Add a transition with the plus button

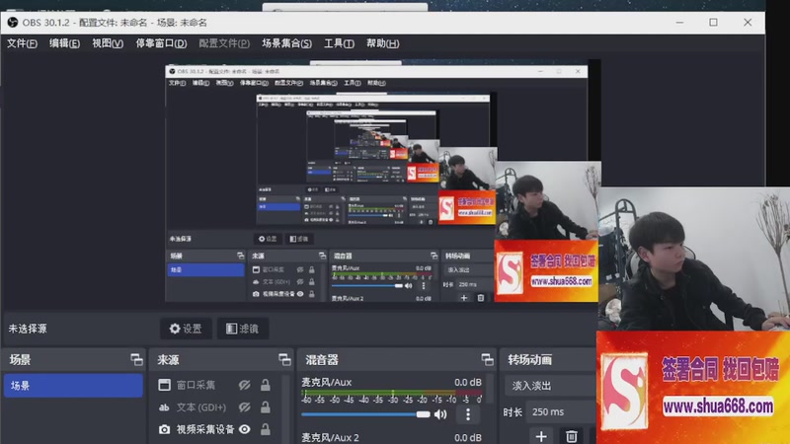(541, 436)
